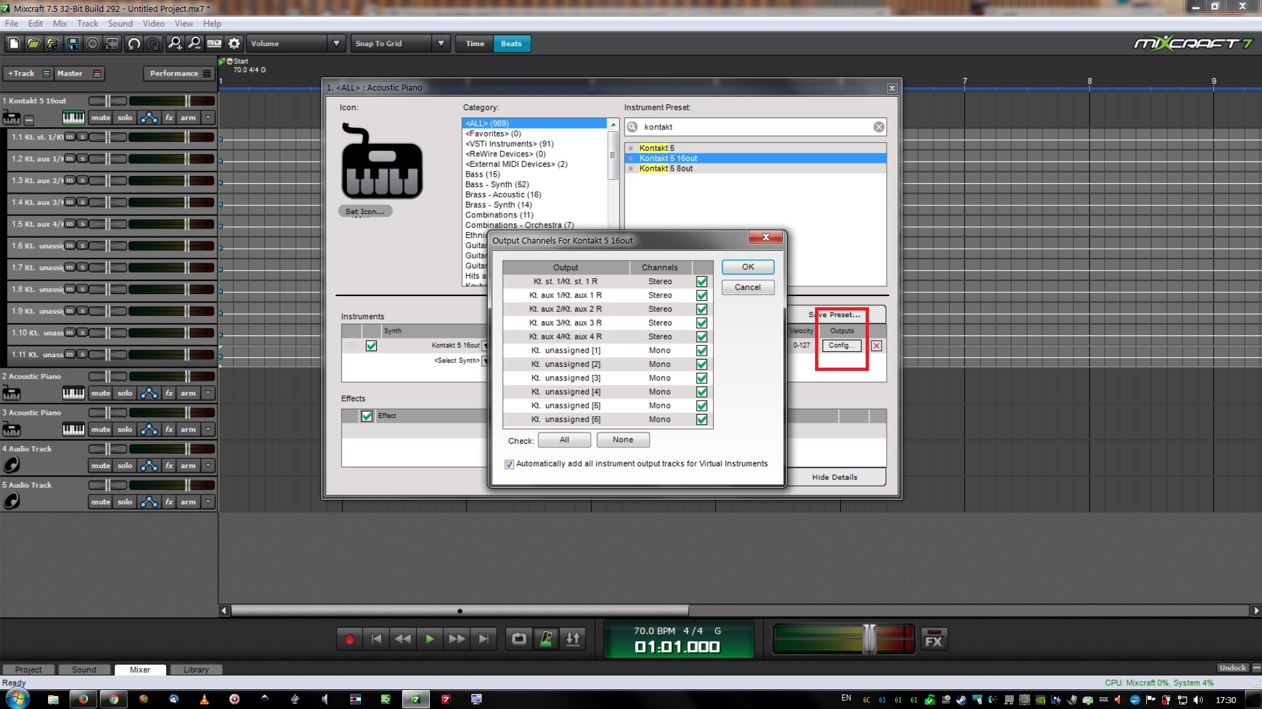Image resolution: width=1262 pixels, height=709 pixels.
Task: Open the master FX button
Action: pos(934,639)
